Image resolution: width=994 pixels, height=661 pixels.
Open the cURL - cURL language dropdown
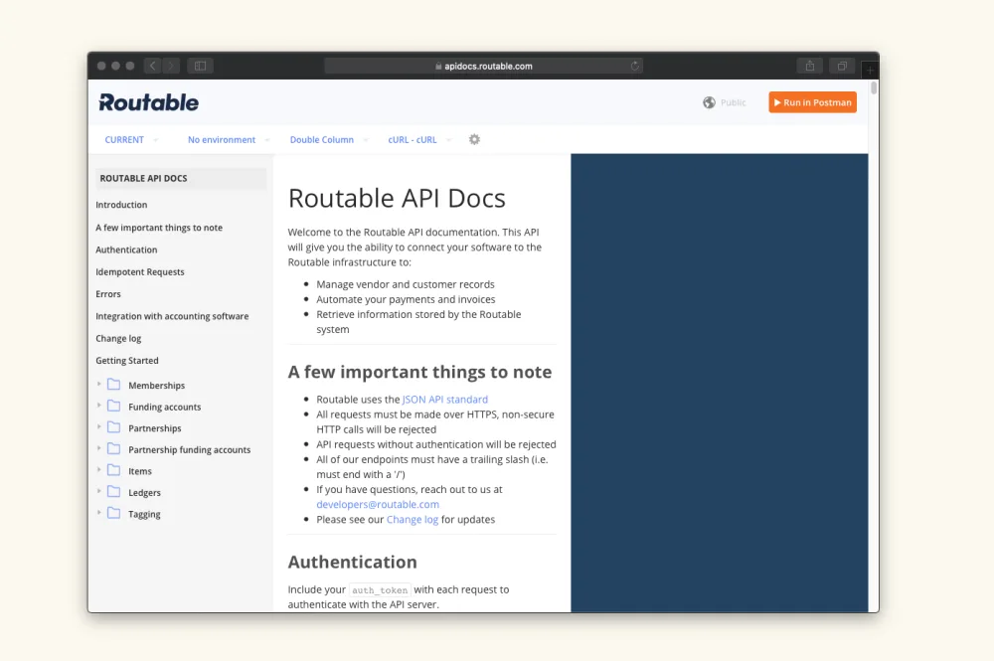(x=419, y=139)
